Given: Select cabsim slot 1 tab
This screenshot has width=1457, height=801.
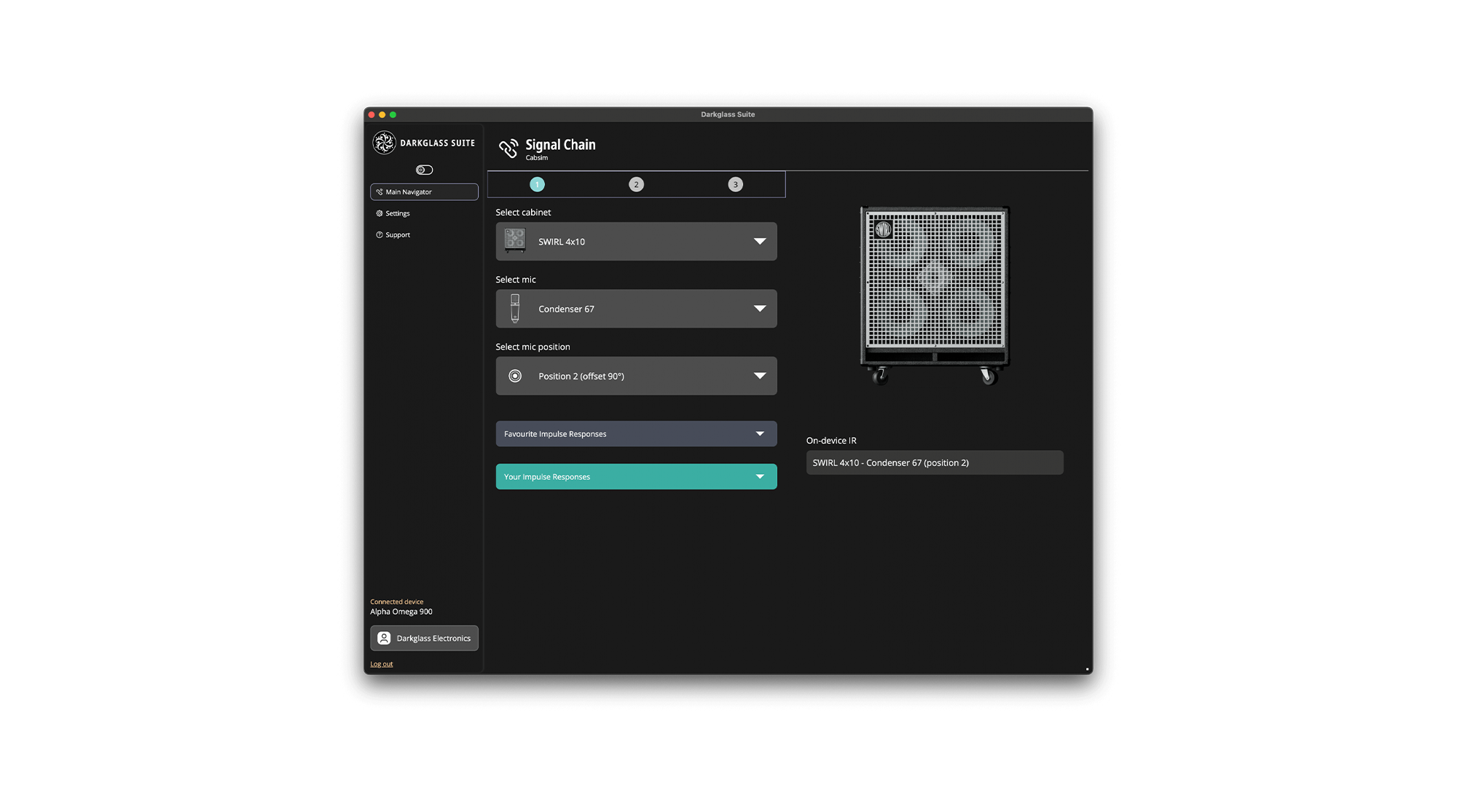Looking at the screenshot, I should 537,184.
